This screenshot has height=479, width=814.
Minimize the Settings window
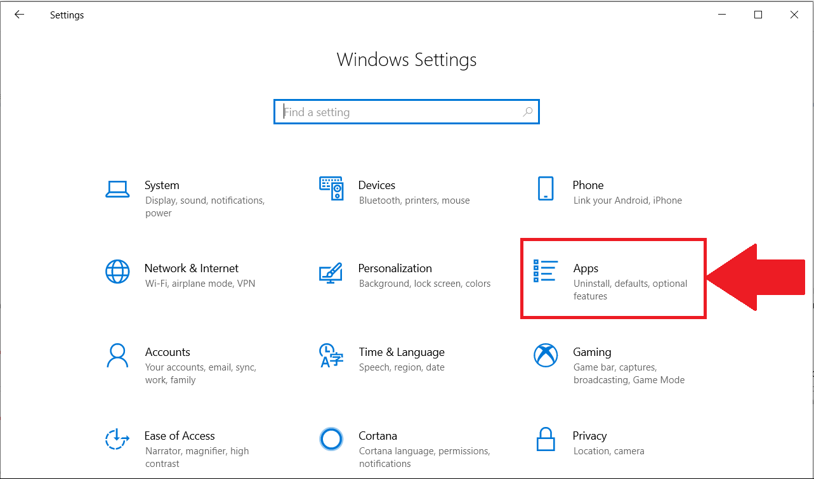[x=721, y=15]
